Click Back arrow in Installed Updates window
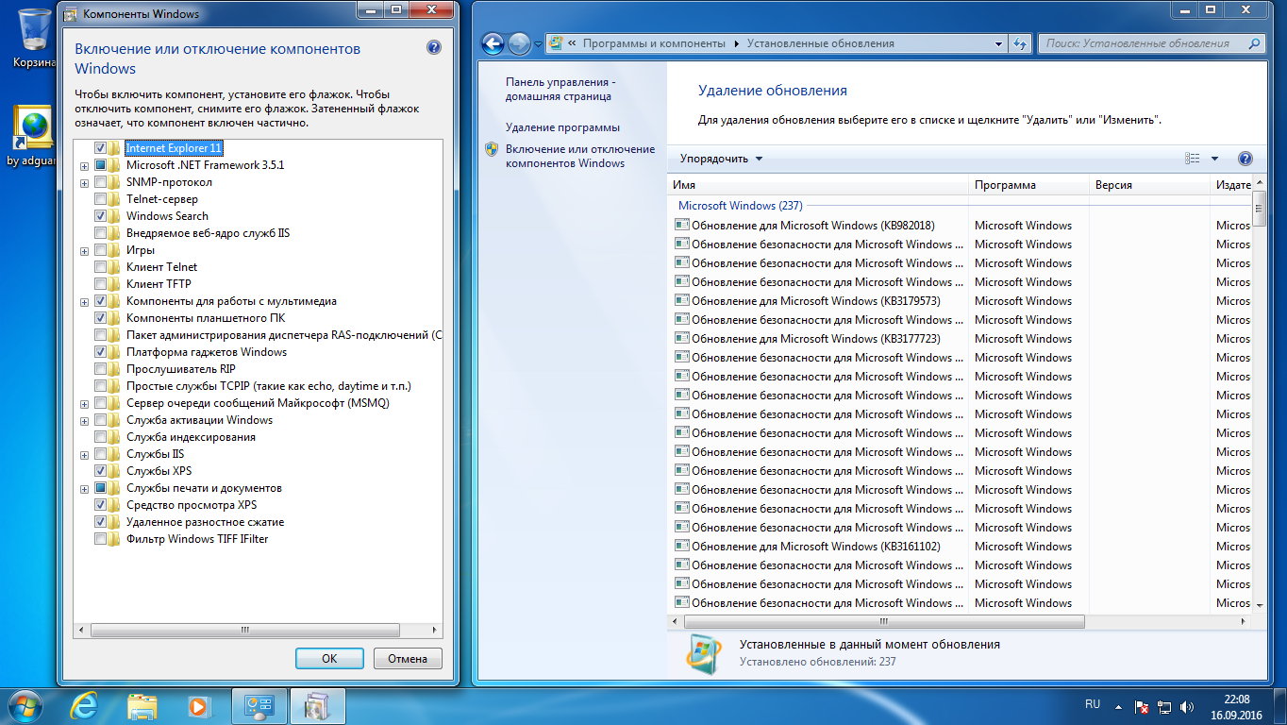The height and width of the screenshot is (725, 1287). [493, 43]
